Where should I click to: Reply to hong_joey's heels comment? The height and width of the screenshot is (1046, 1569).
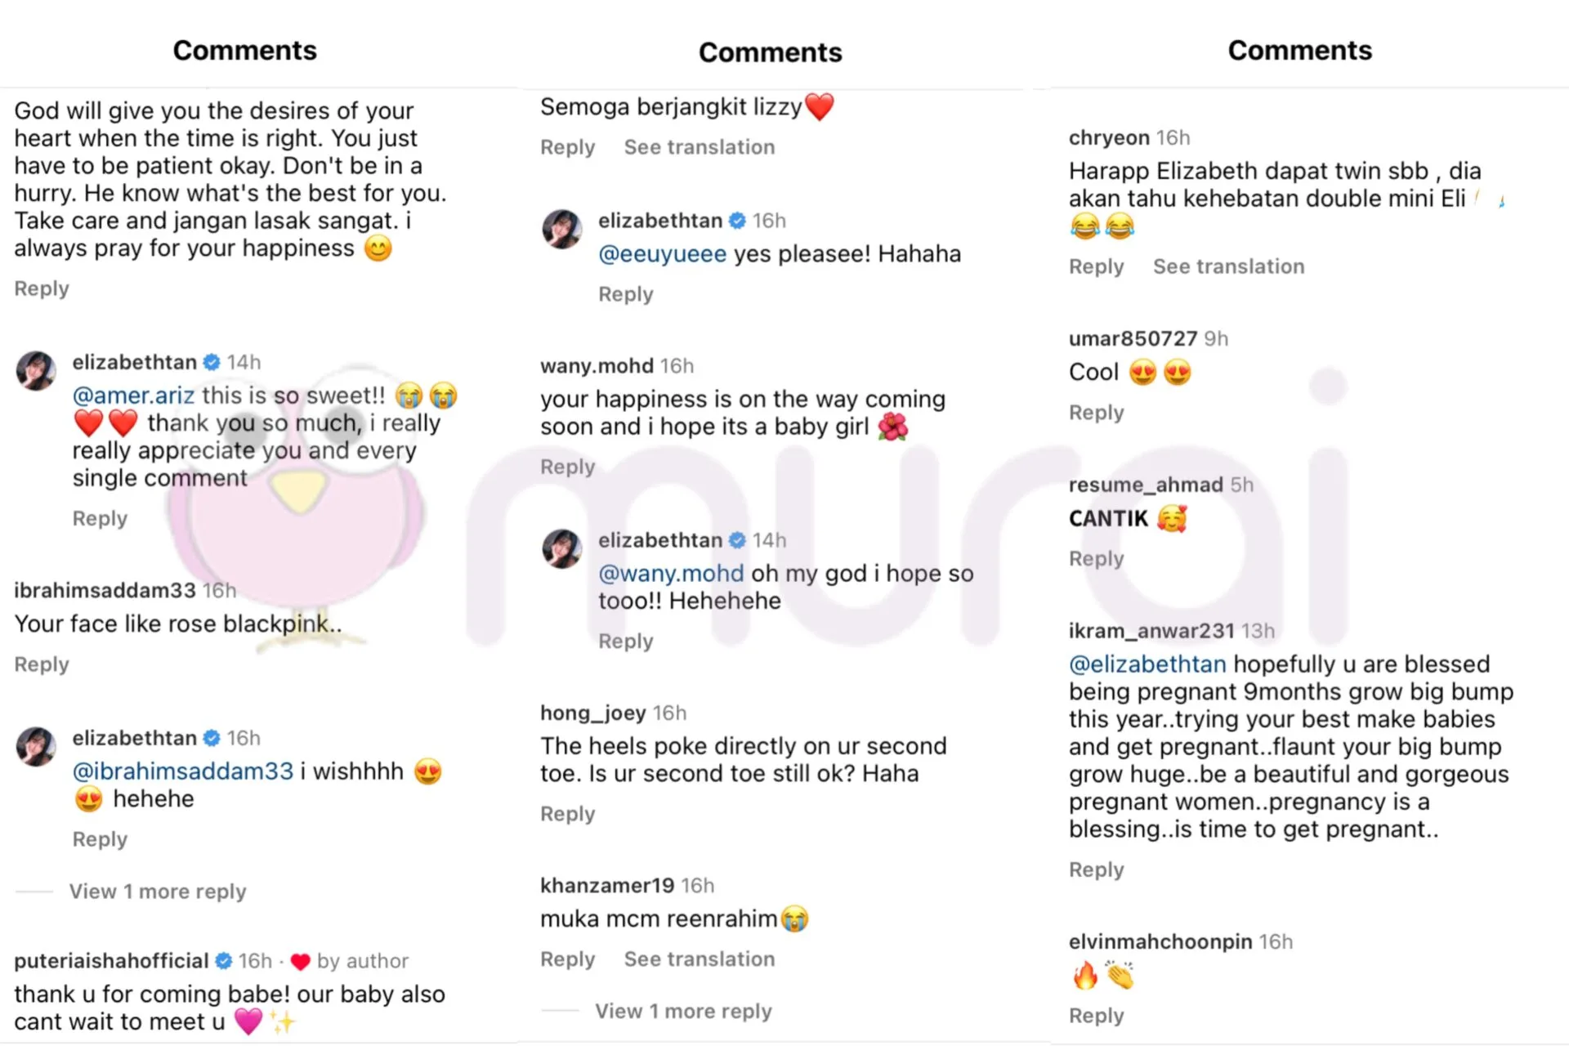[567, 814]
